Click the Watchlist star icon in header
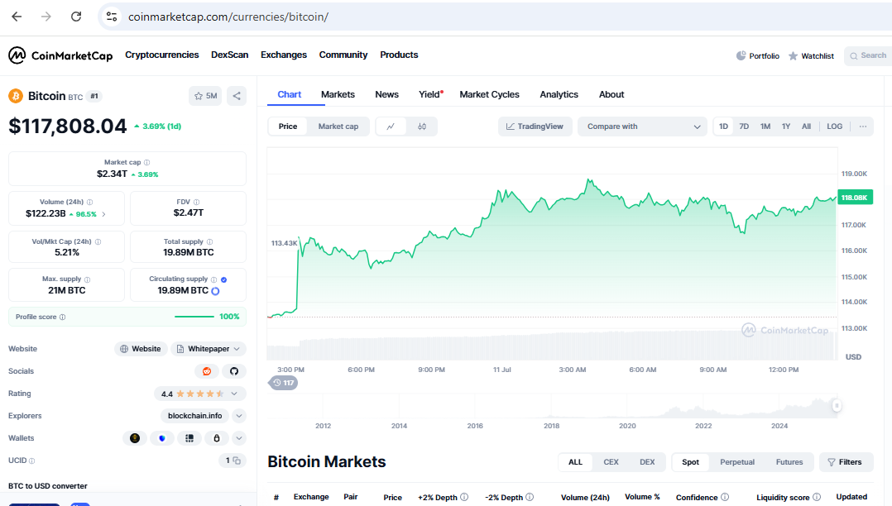Viewport: 892px width, 506px height. pyautogui.click(x=793, y=55)
